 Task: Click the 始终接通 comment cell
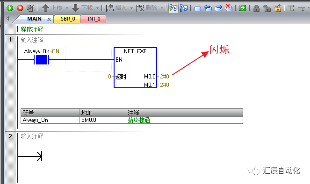185,120
